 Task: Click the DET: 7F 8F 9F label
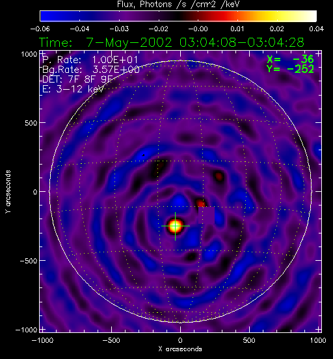pos(77,79)
